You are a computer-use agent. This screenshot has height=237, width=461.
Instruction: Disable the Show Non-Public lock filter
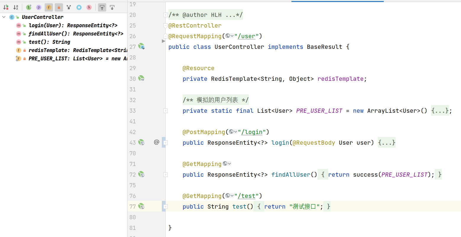tap(59, 7)
